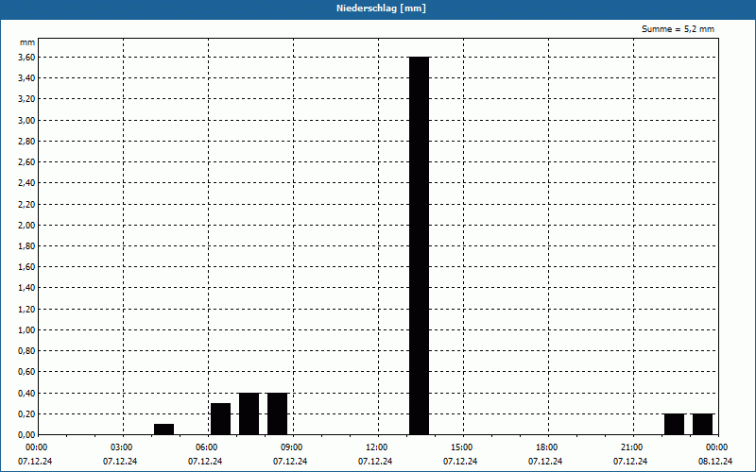This screenshot has width=756, height=472.
Task: Click the 0,60 y-axis value
Action: coord(26,372)
